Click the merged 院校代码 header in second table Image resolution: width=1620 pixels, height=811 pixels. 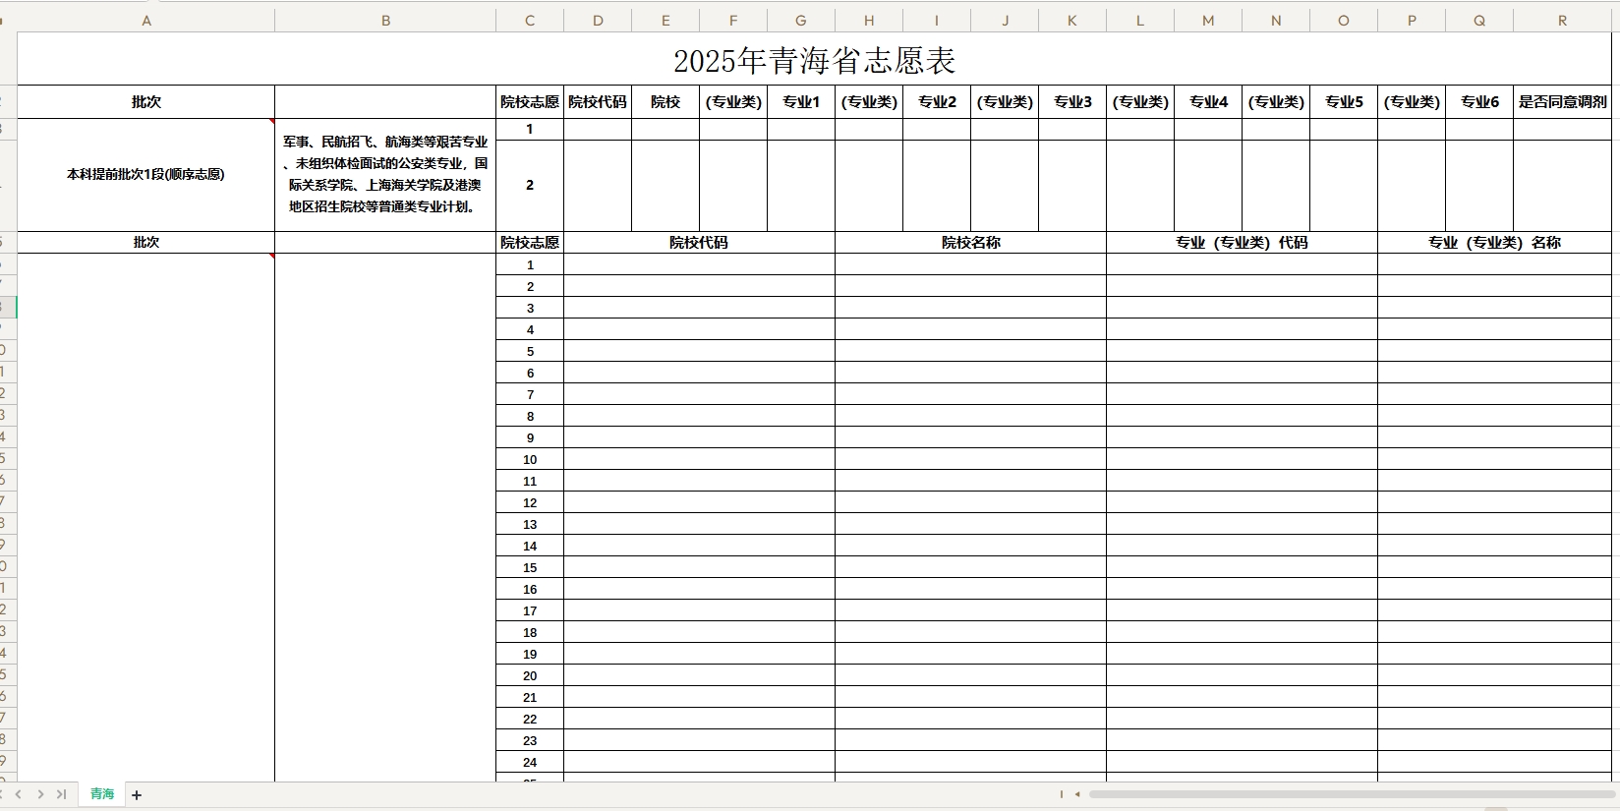(x=699, y=243)
